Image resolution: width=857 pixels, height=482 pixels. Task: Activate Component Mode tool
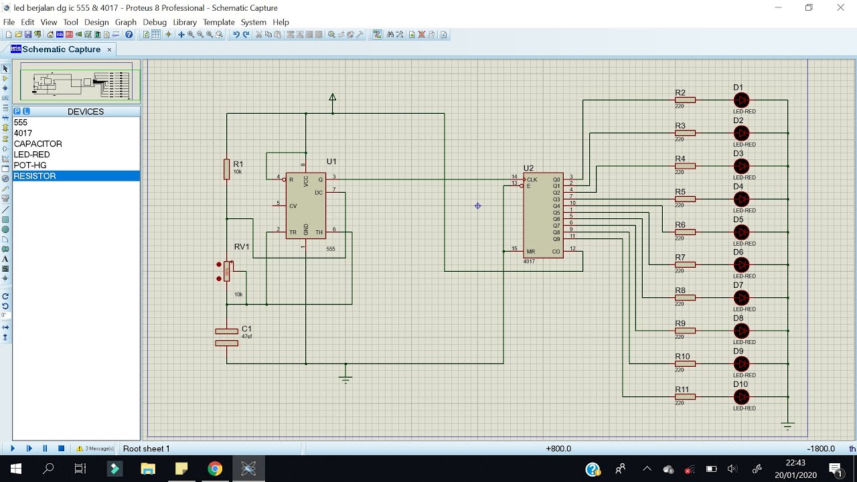point(5,78)
